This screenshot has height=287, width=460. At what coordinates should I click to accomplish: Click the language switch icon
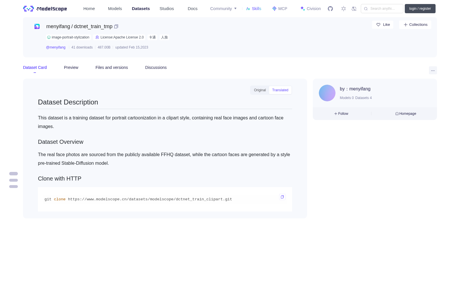(354, 9)
